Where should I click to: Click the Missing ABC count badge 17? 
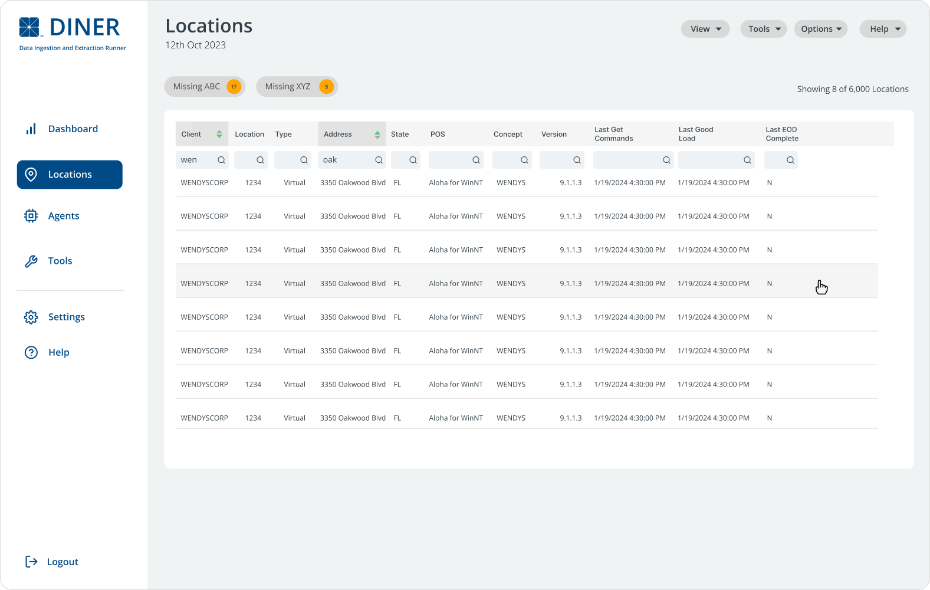(x=234, y=87)
